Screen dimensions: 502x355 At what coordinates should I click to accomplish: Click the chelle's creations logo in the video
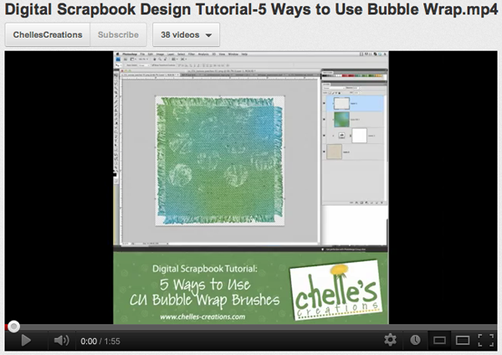click(x=336, y=291)
